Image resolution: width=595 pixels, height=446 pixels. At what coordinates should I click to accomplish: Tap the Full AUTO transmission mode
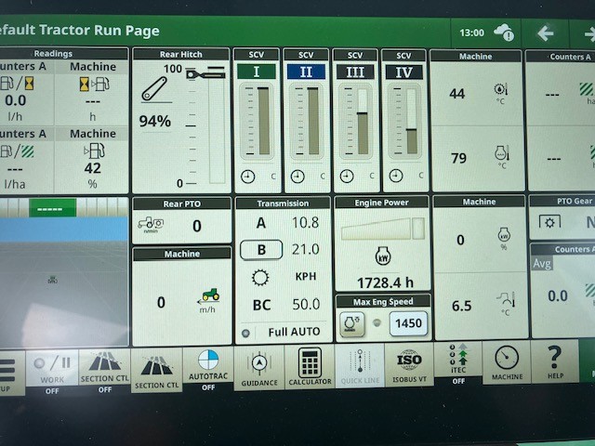294,332
